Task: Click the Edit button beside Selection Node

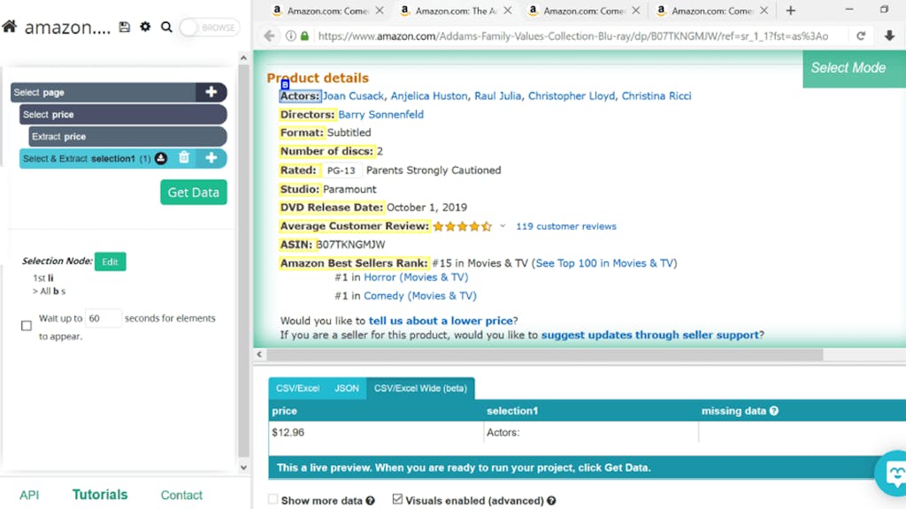Action: 110,262
